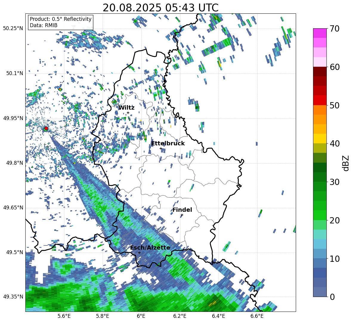Screen dimensions: 353x322
Task: Click the red radar site marker
Action: pos(46,128)
